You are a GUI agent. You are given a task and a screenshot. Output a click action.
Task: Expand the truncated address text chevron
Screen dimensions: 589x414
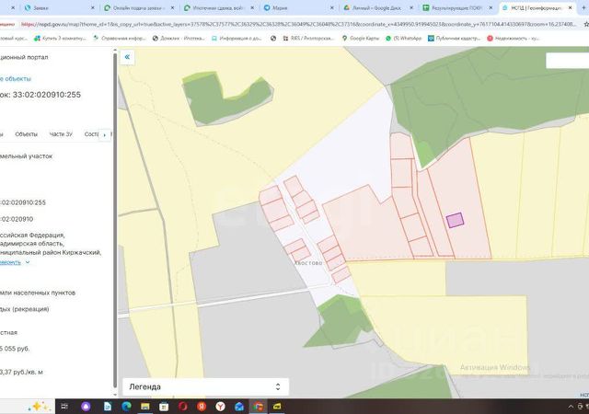tap(28, 262)
